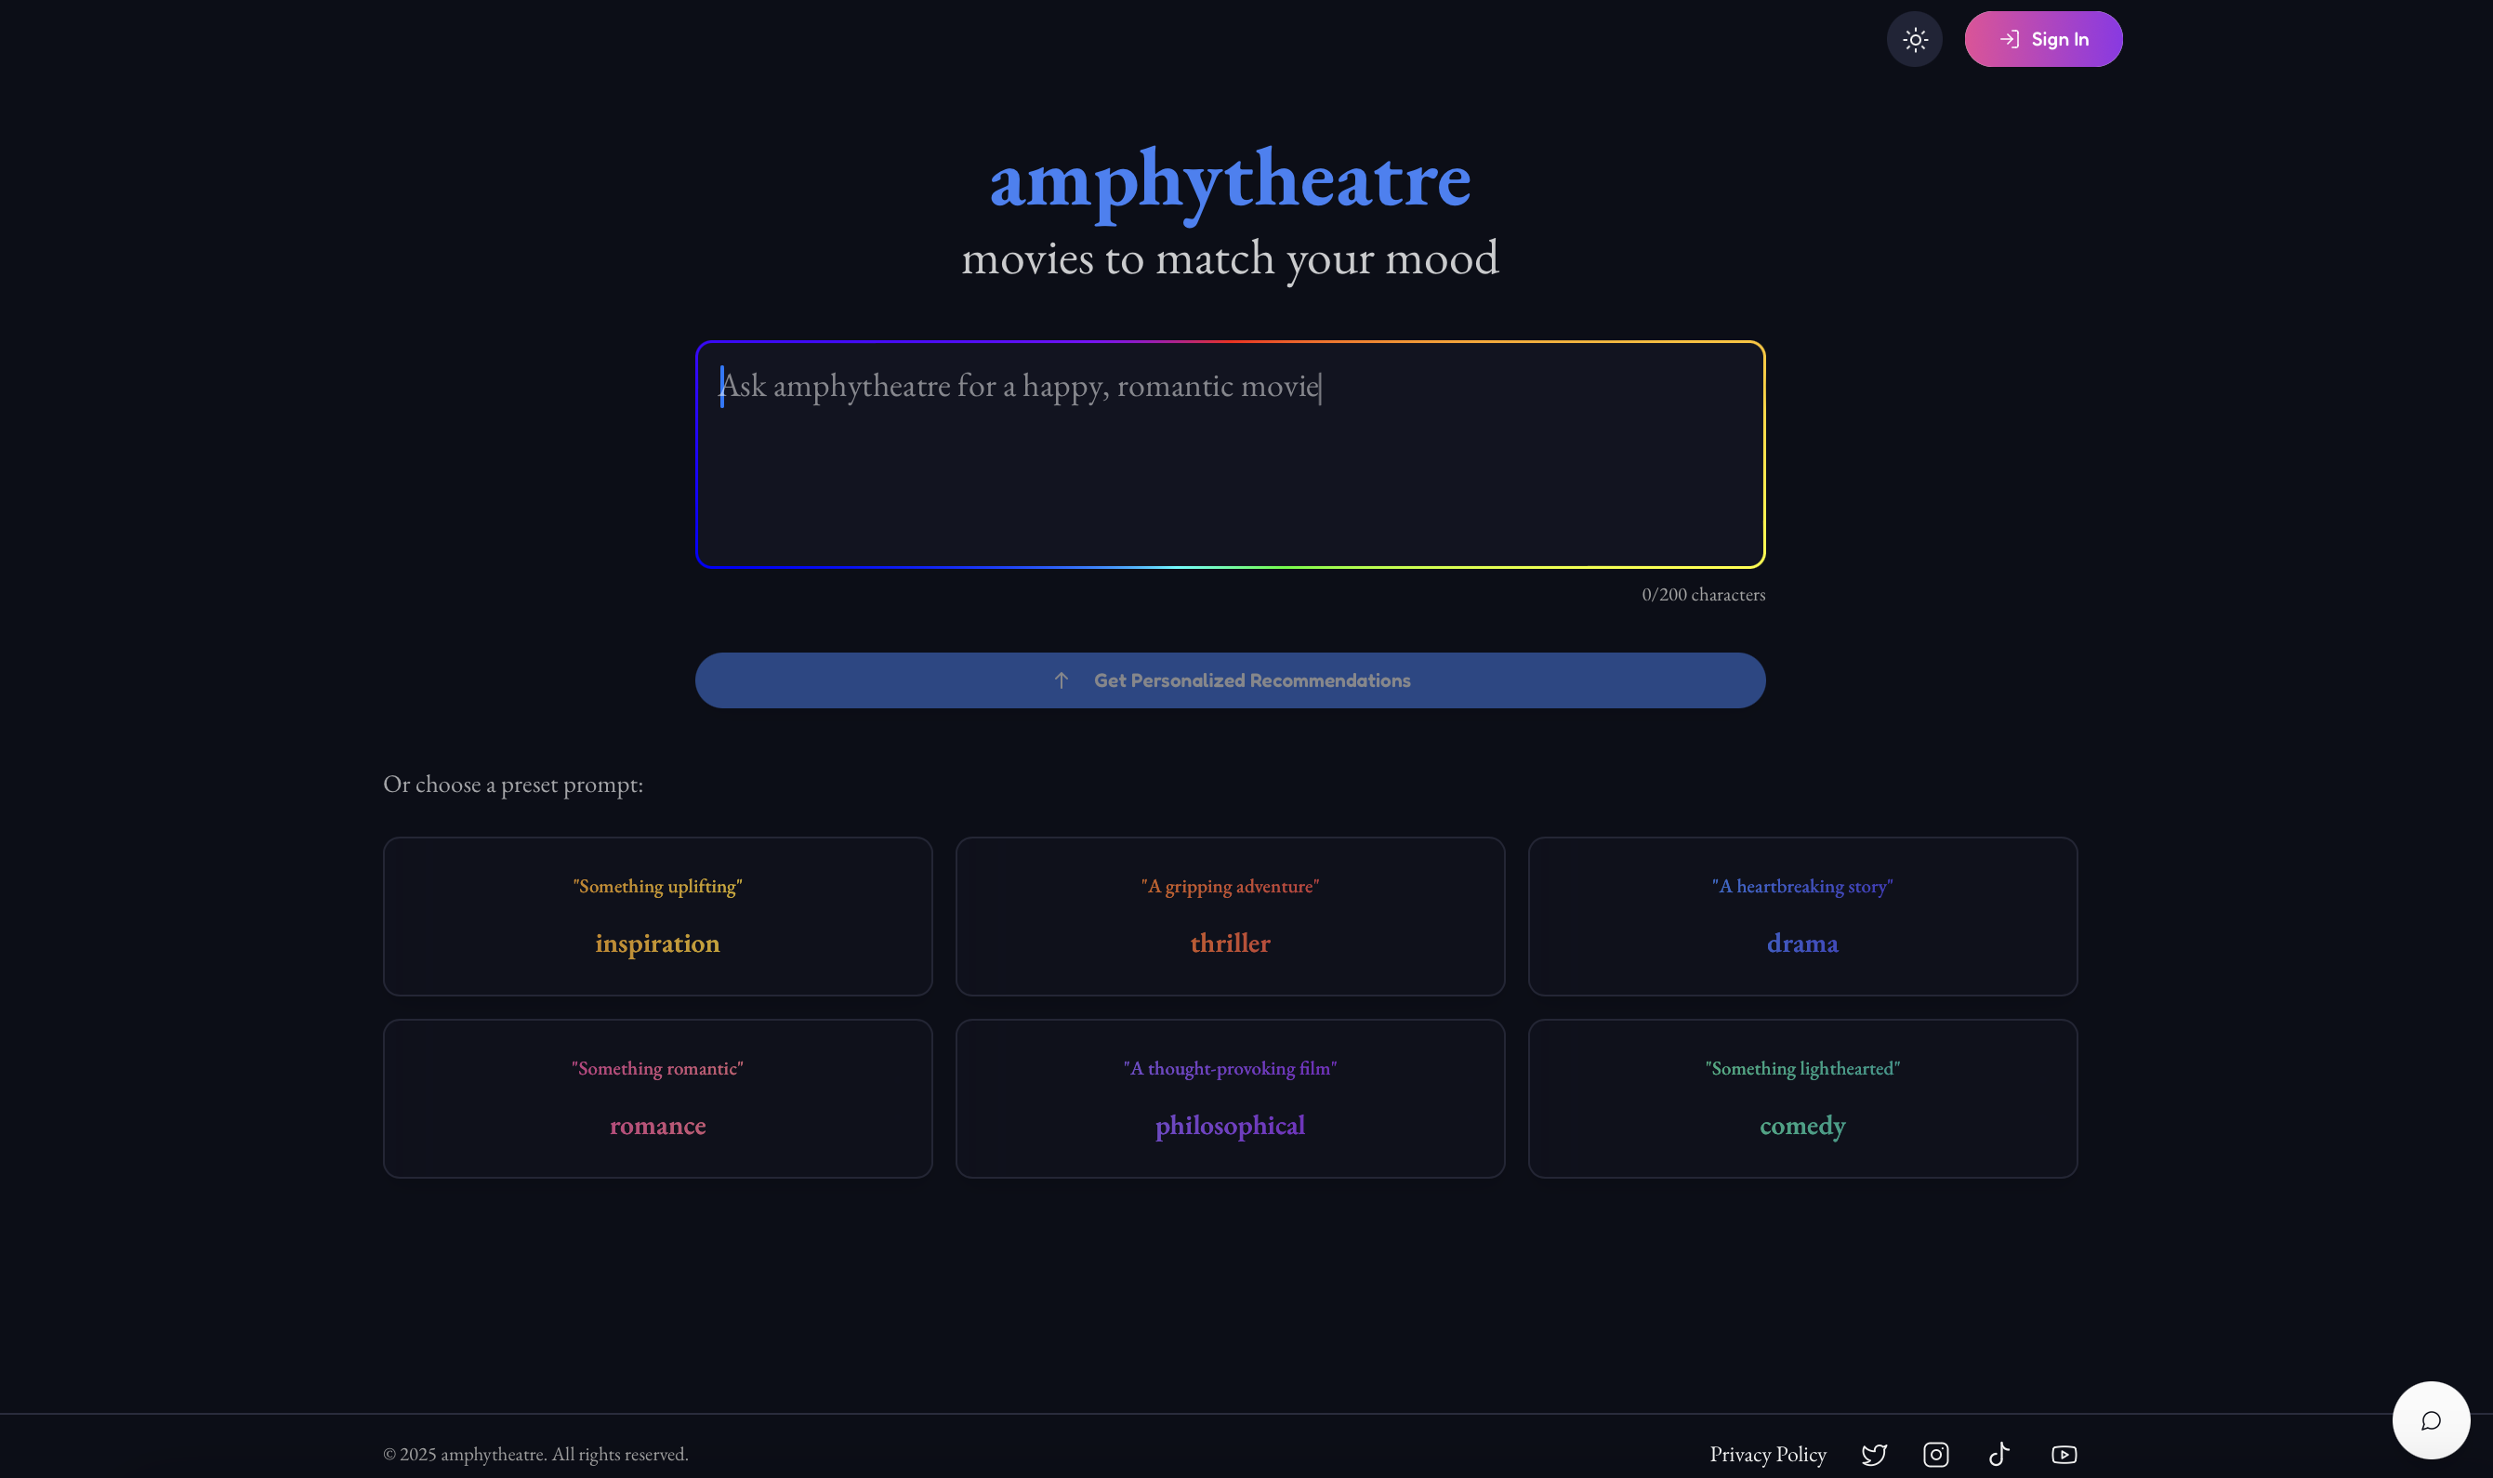
Task: Click the amphytheatre title logo
Action: tap(1230, 179)
